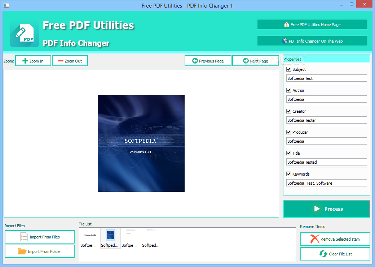Disable the Title checkbox

(x=289, y=153)
